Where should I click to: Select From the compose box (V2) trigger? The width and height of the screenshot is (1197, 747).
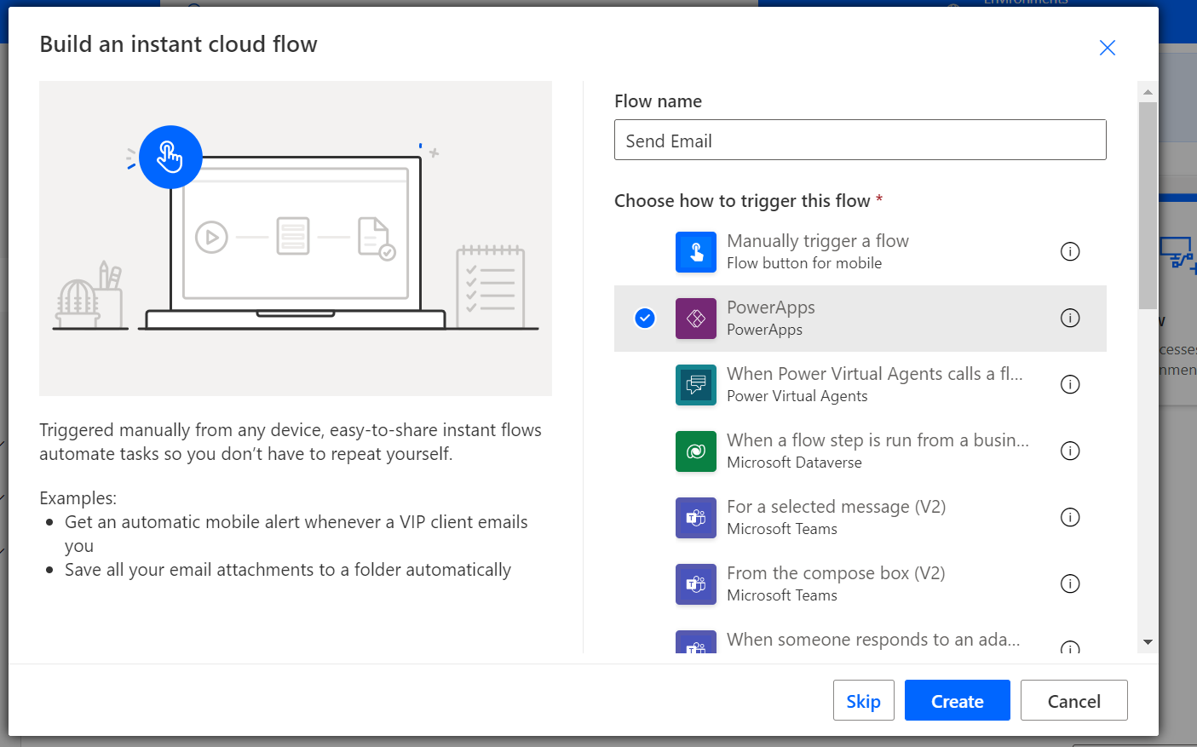(x=860, y=584)
